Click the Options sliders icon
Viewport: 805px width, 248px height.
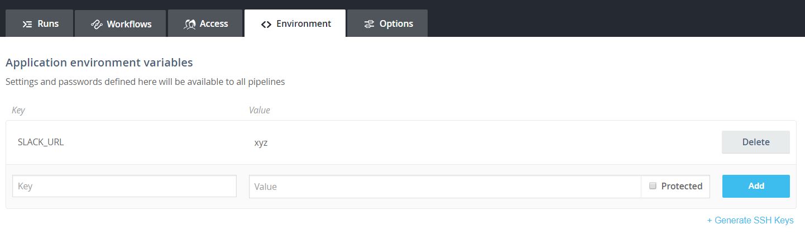[368, 24]
